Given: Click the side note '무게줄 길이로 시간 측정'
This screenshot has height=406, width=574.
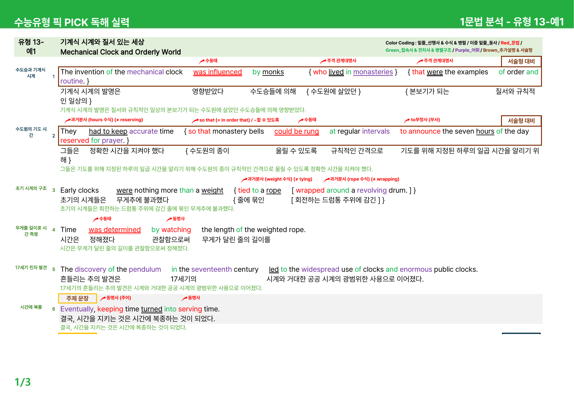Looking at the screenshot, I should click(31, 231).
